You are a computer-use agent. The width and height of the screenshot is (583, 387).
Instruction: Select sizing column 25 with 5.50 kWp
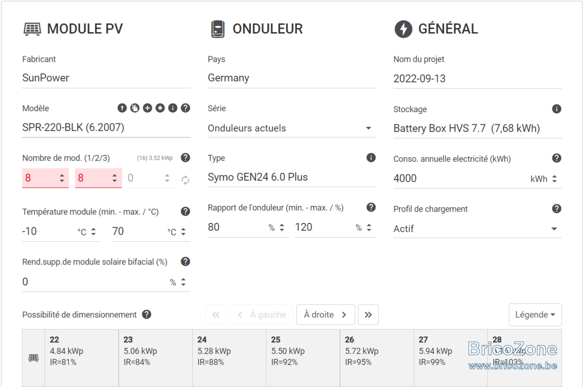303,358
